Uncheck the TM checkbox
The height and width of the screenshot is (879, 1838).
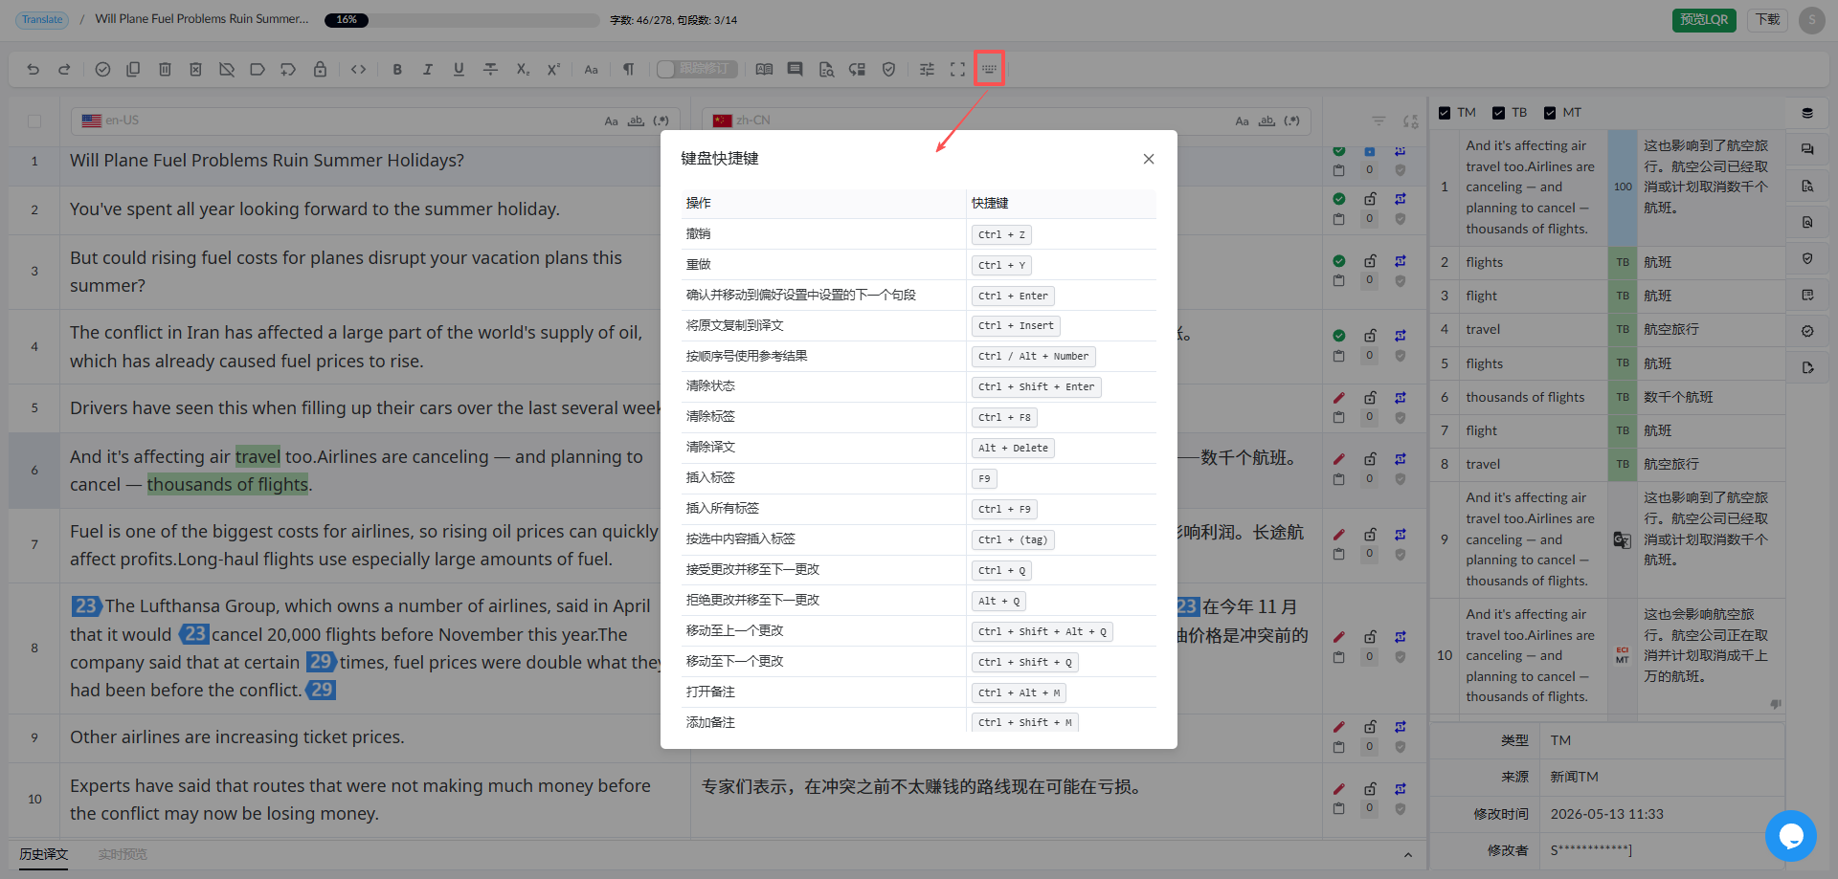(1445, 113)
